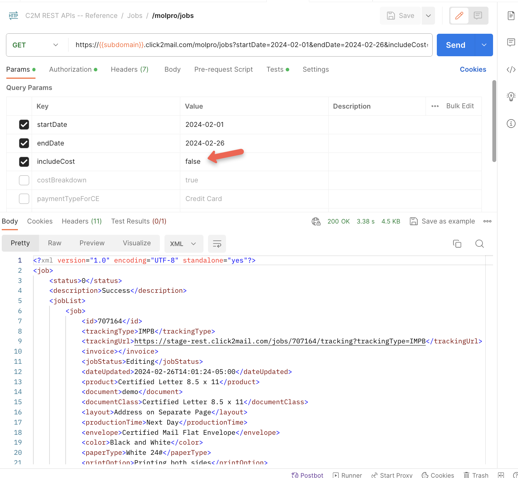Open the Raw response view
This screenshot has height=478, width=518.
click(54, 243)
